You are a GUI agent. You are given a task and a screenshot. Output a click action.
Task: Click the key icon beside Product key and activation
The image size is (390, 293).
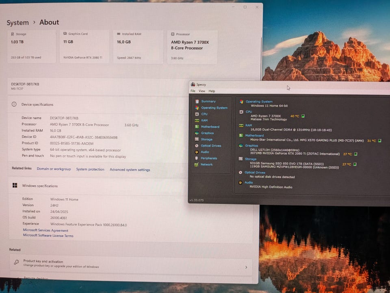pos(16,262)
